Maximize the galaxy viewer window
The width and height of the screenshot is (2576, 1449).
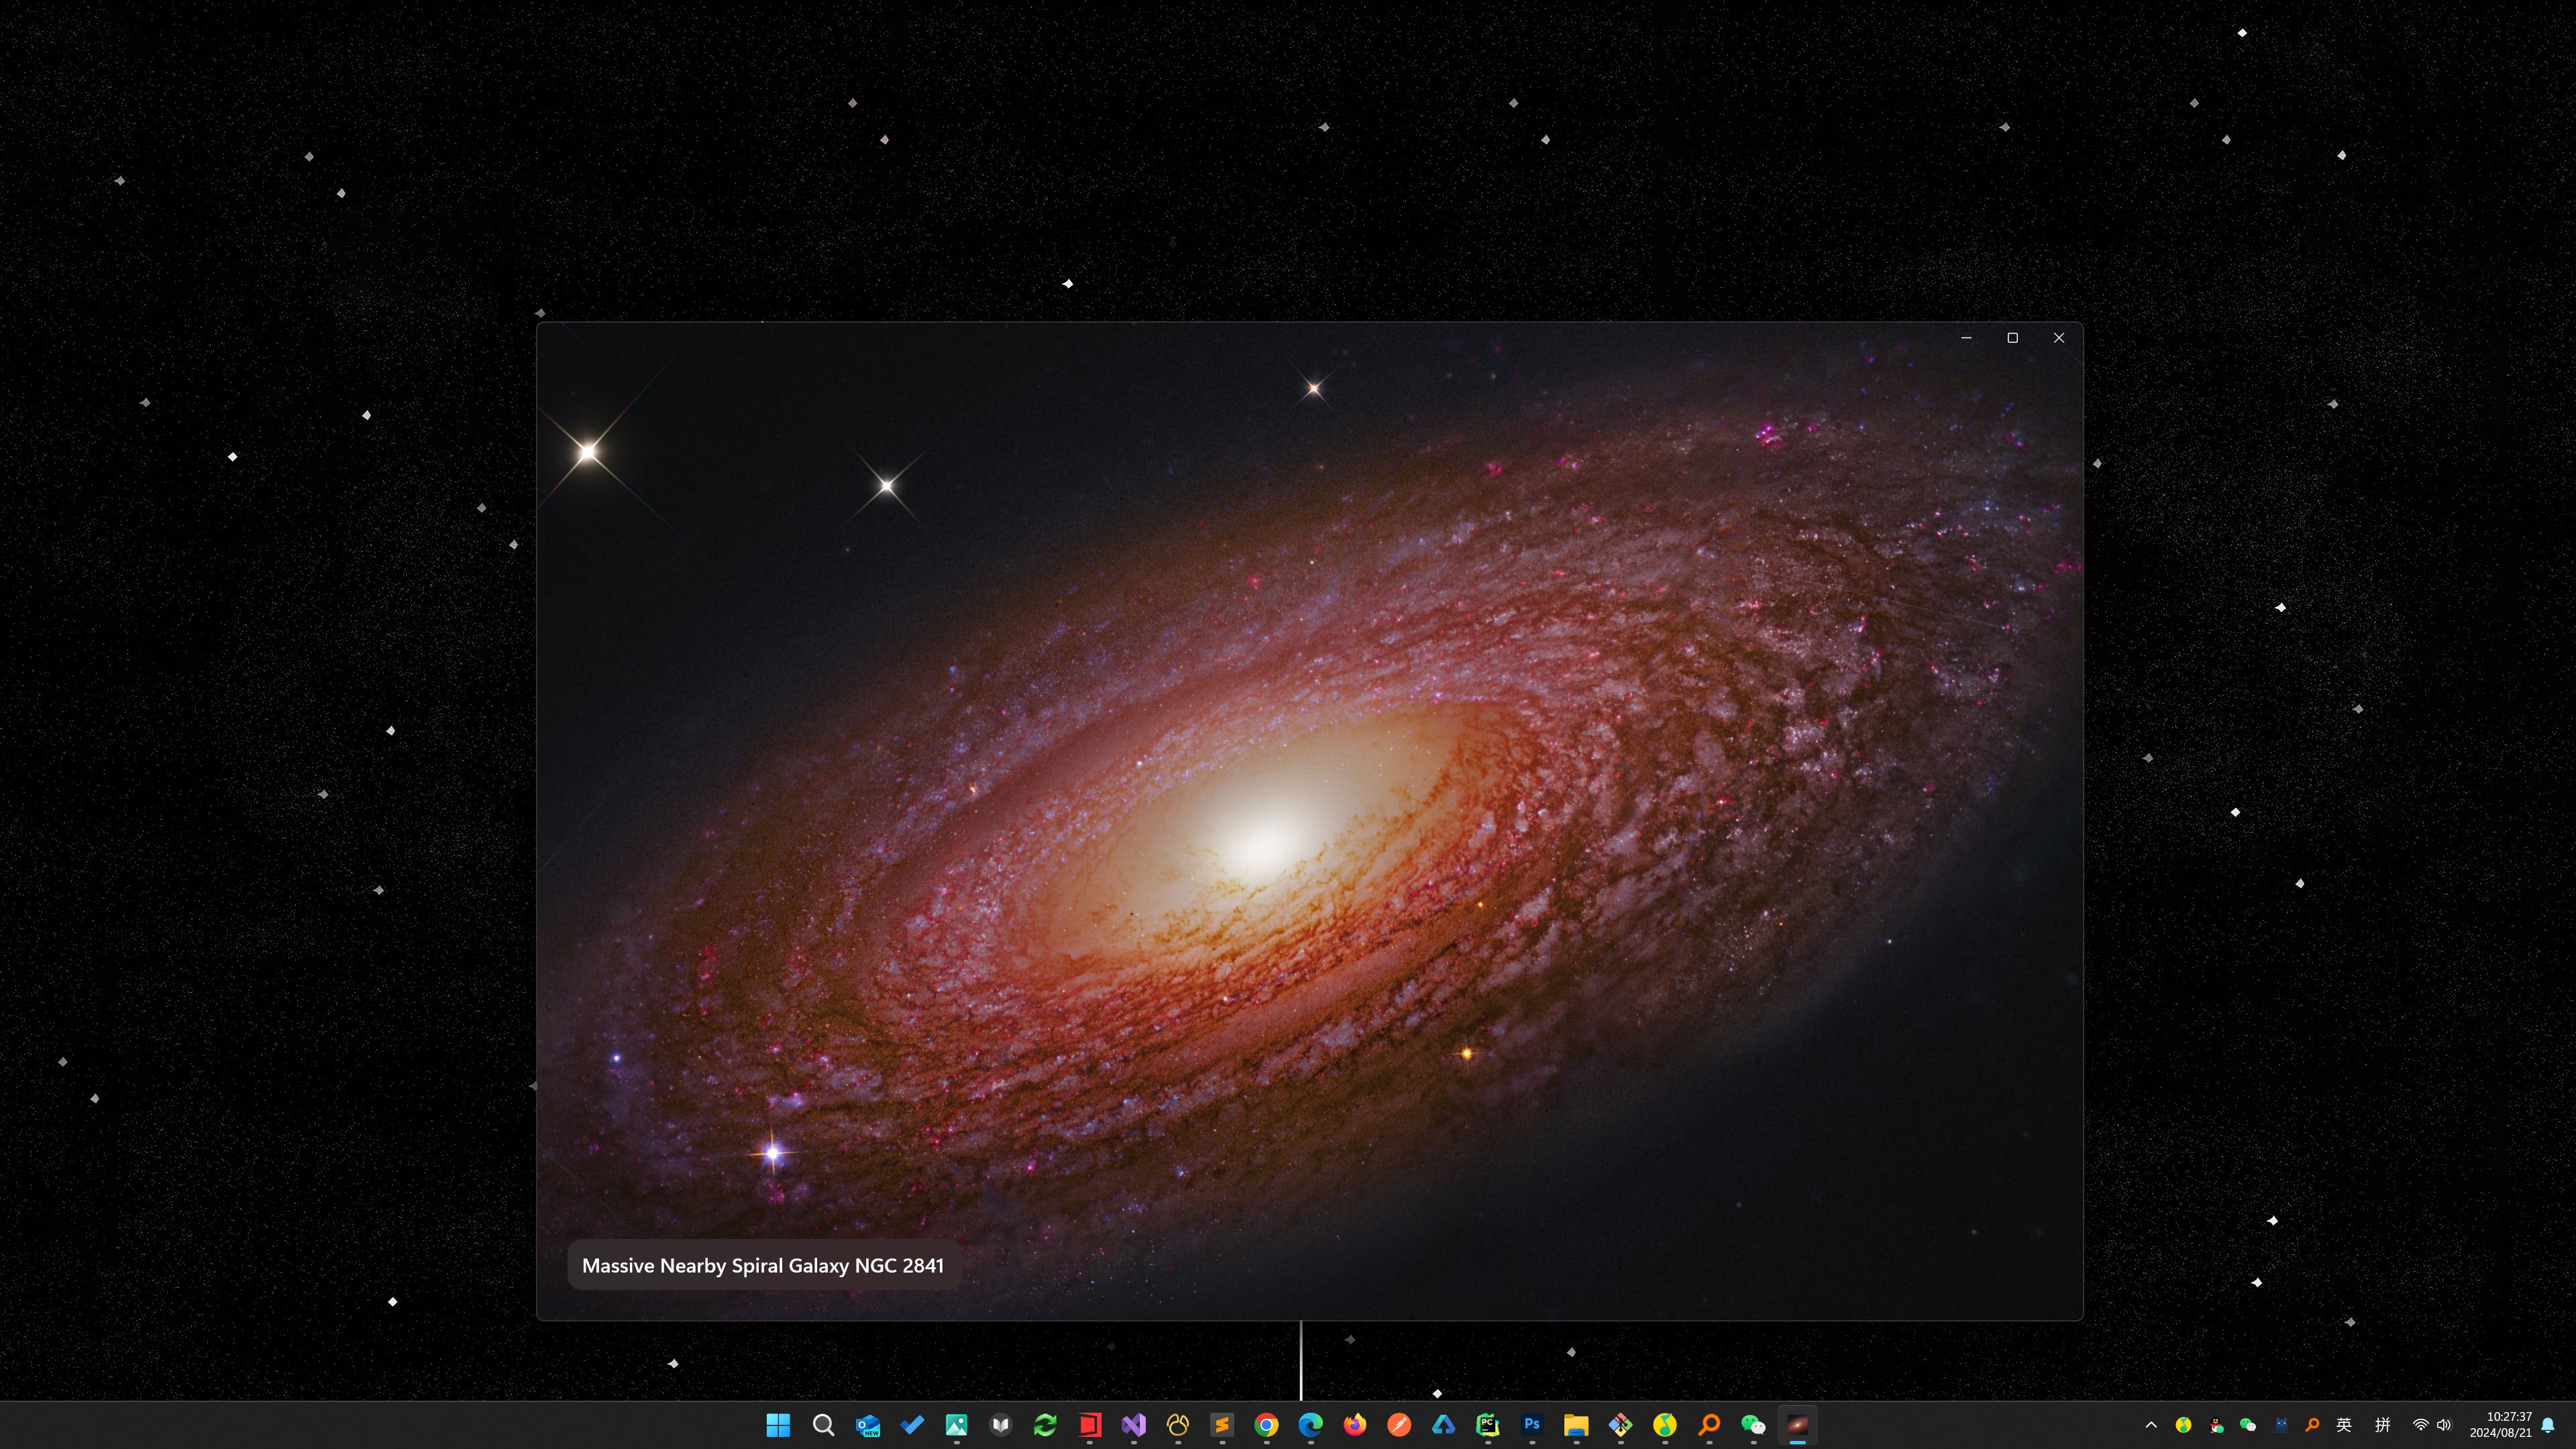(x=2012, y=338)
